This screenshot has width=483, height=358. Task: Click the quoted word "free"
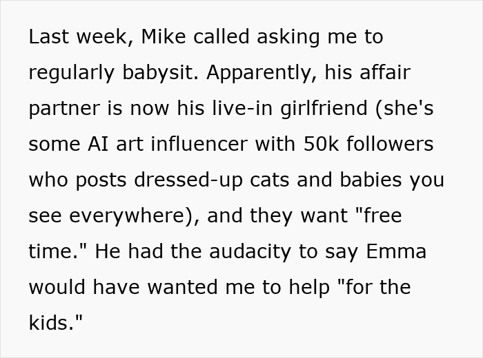click(x=379, y=216)
